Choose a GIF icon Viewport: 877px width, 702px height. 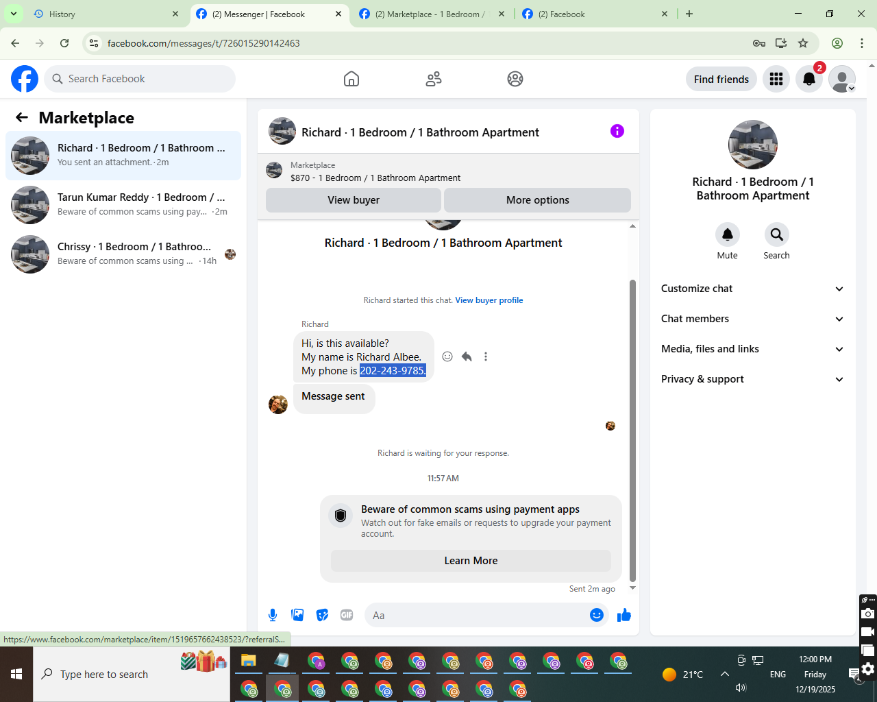tap(347, 615)
